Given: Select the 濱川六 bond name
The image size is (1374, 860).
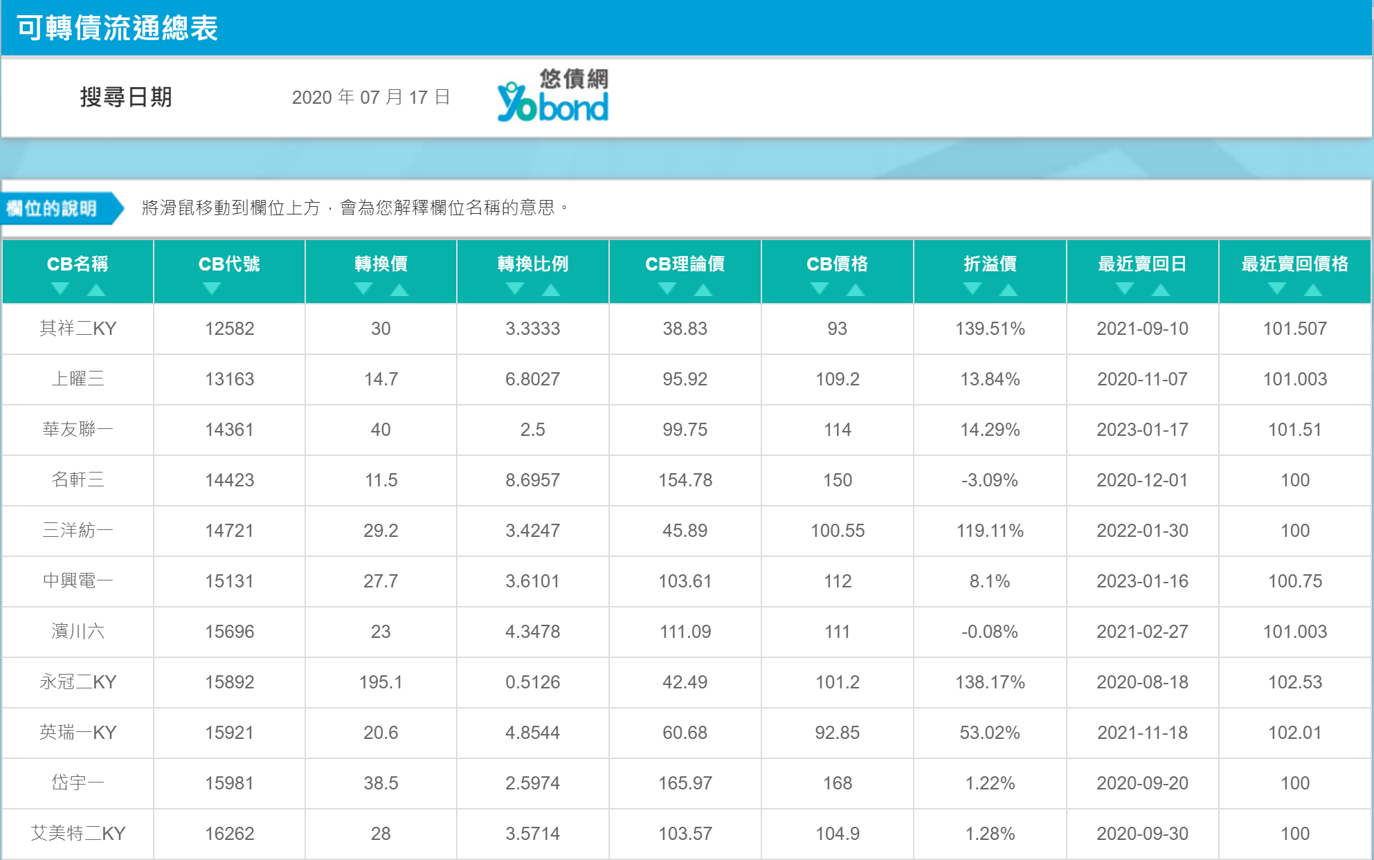Looking at the screenshot, I should pyautogui.click(x=78, y=631).
